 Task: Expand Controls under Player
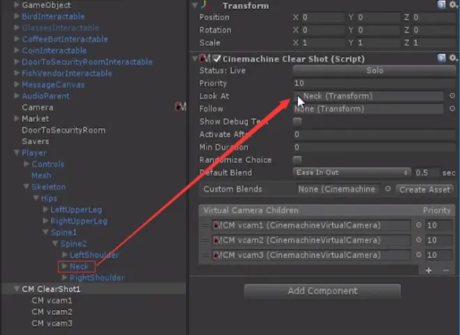tap(26, 164)
